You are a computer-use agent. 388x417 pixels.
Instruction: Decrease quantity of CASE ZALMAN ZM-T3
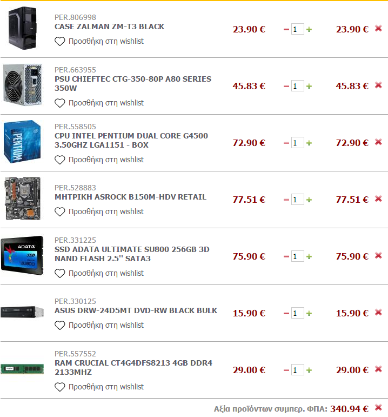286,30
